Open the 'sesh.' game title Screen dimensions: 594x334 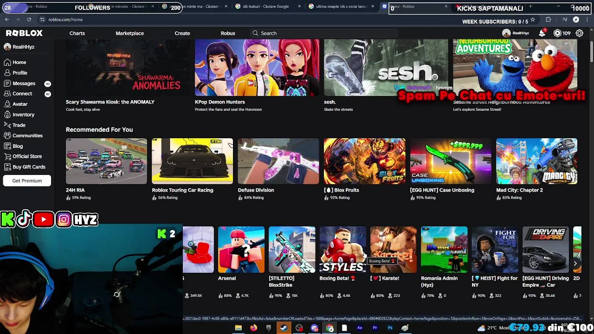pos(329,102)
